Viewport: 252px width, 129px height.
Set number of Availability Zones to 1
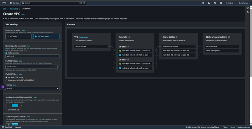click(x=9, y=106)
